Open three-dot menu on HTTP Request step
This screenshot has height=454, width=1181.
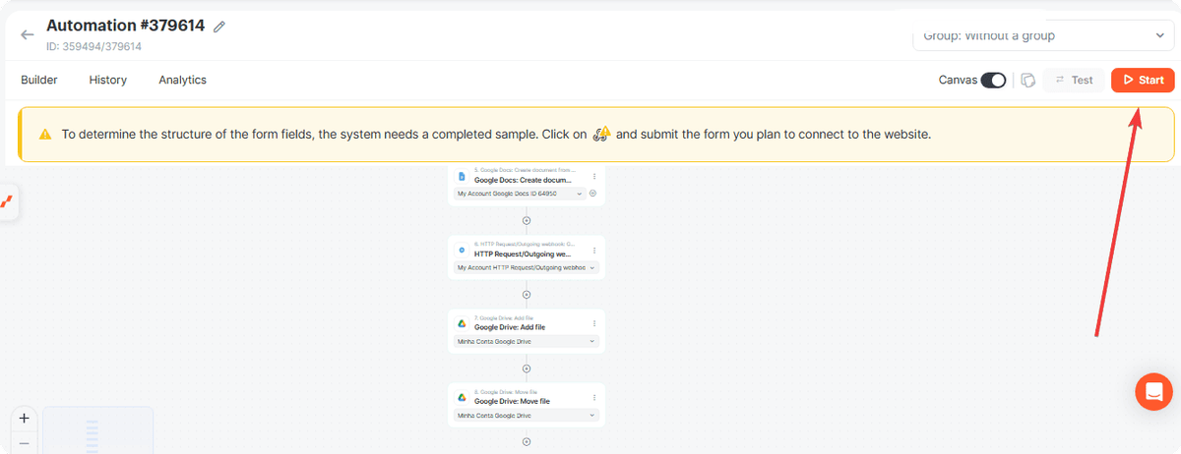tap(594, 251)
